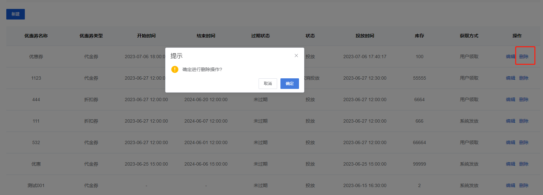
Task: Click the 折扣券 type in the 444 row
Action: click(x=91, y=99)
